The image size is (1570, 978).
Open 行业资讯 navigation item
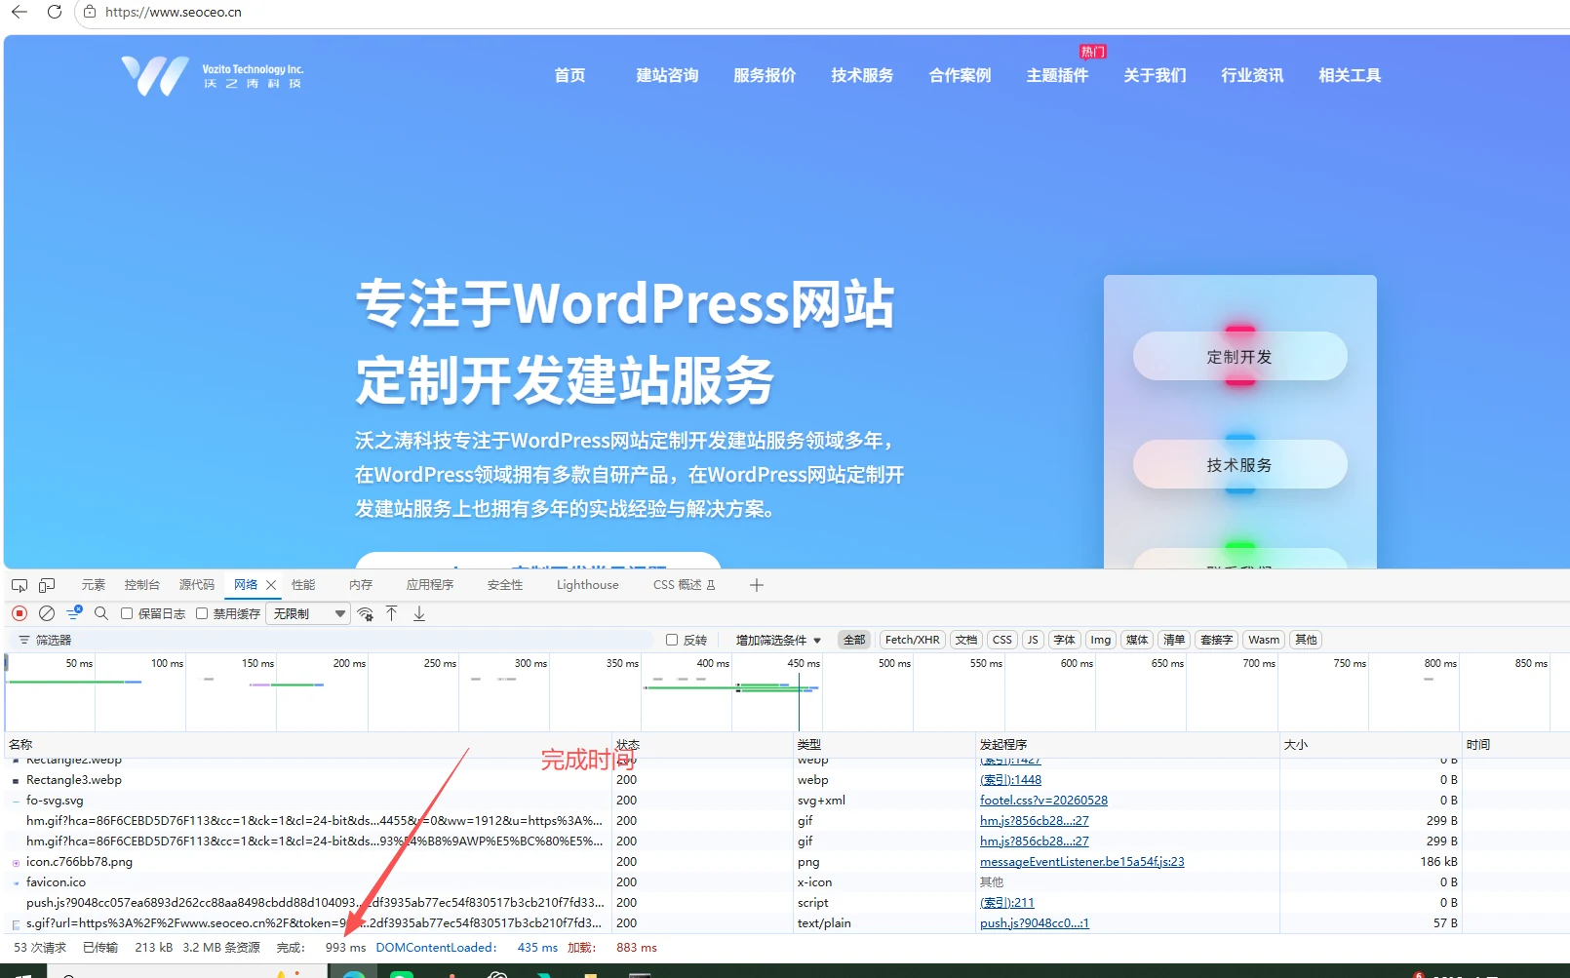[1252, 75]
